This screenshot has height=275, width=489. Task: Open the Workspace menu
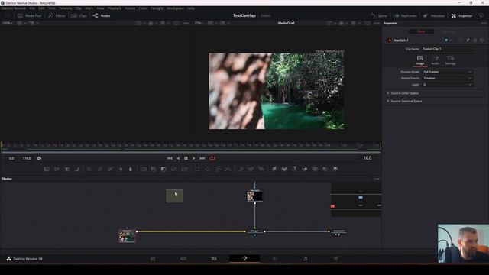(x=175, y=8)
